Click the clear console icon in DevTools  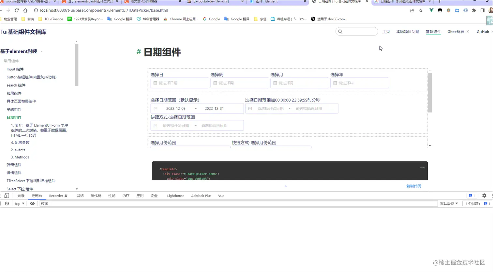point(7,203)
